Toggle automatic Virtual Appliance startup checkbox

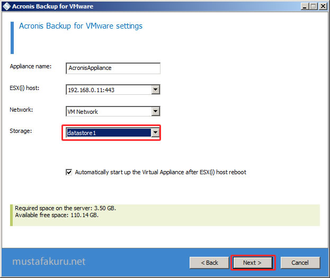(x=69, y=172)
